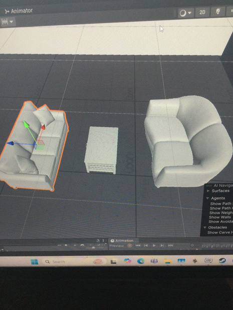Go to first keyframe in Animation

coord(138,245)
